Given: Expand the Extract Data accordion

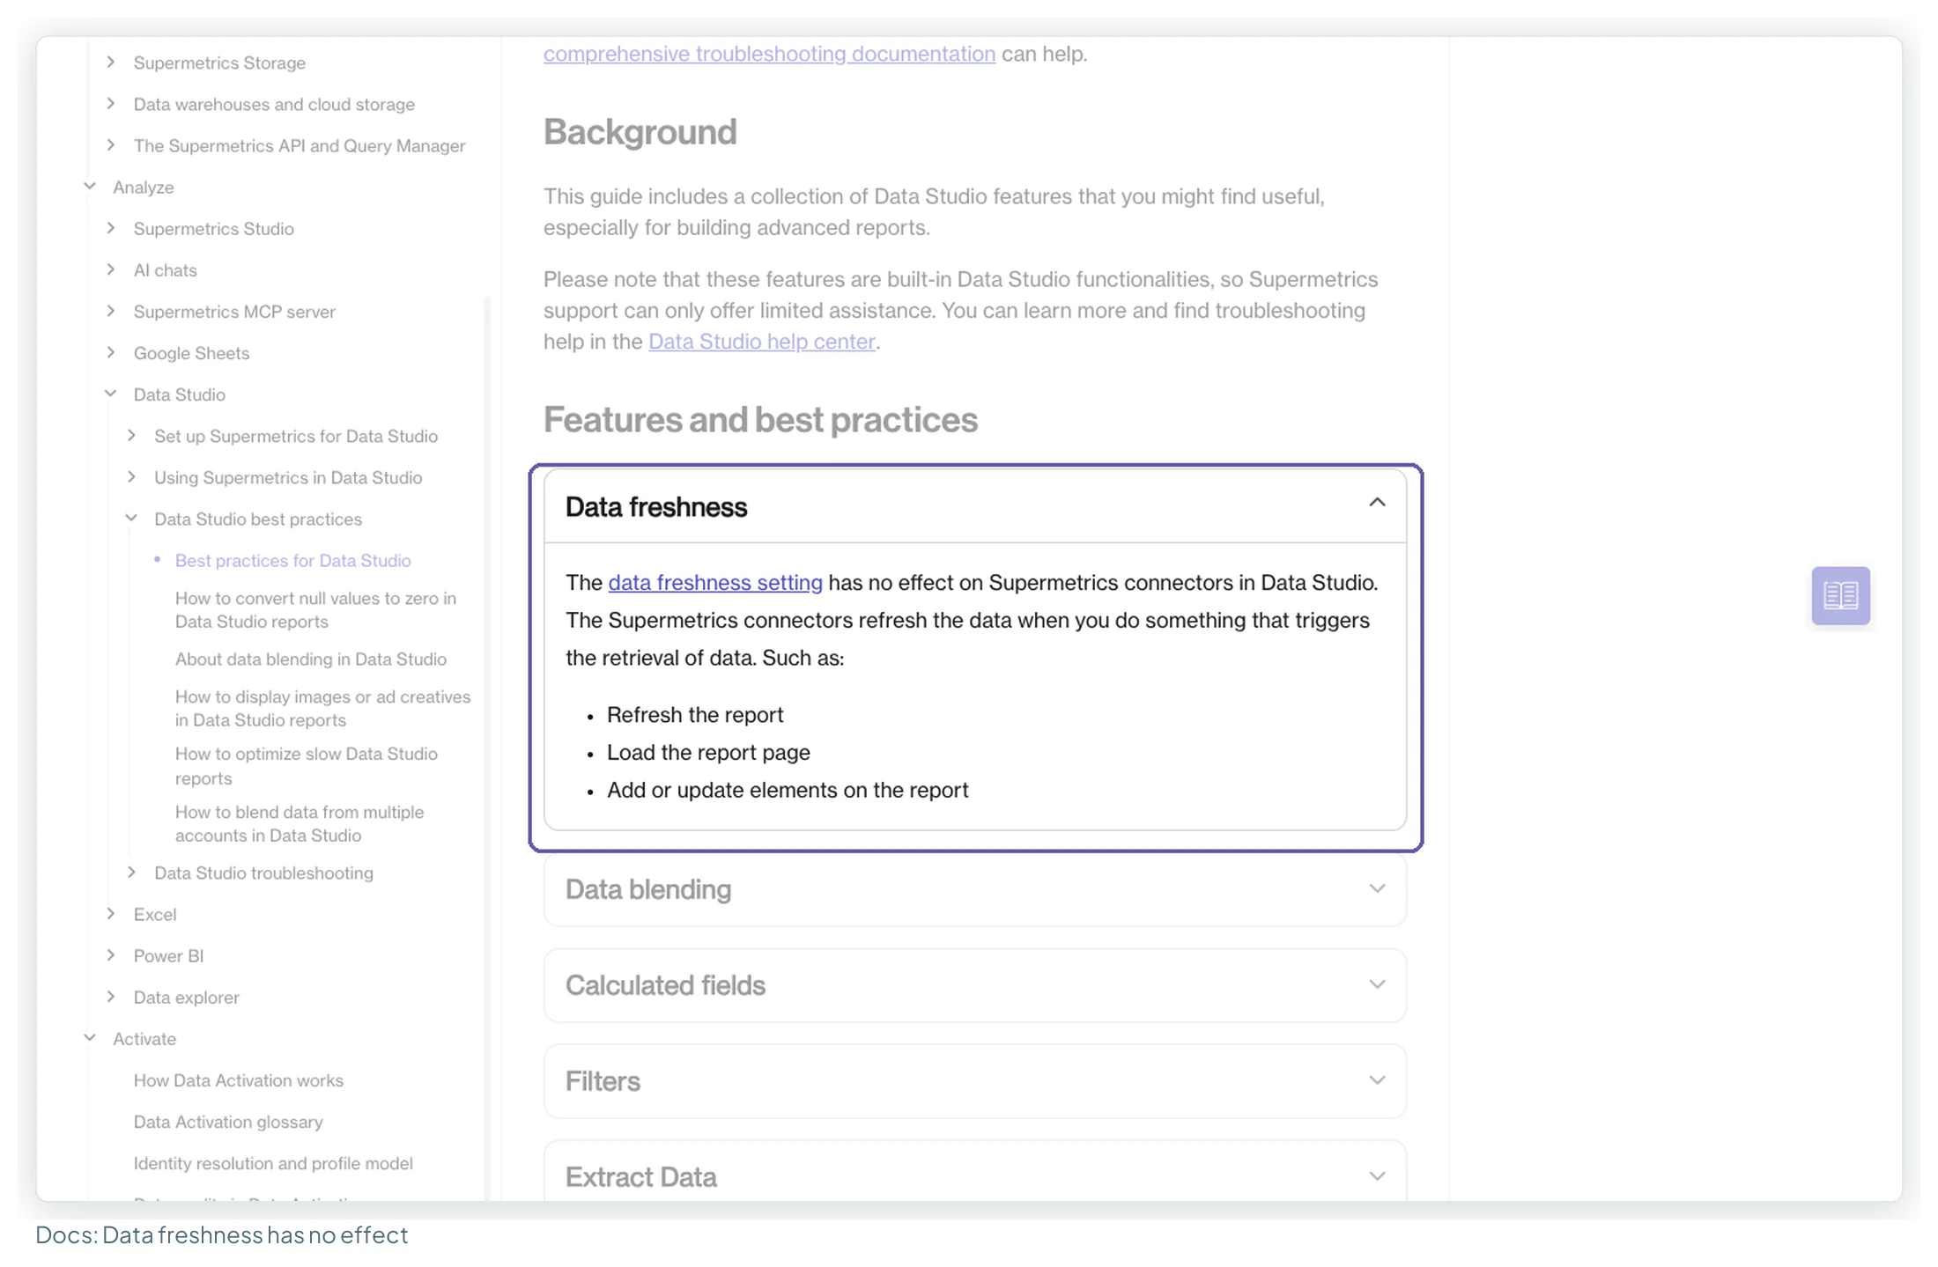Looking at the screenshot, I should coord(975,1173).
